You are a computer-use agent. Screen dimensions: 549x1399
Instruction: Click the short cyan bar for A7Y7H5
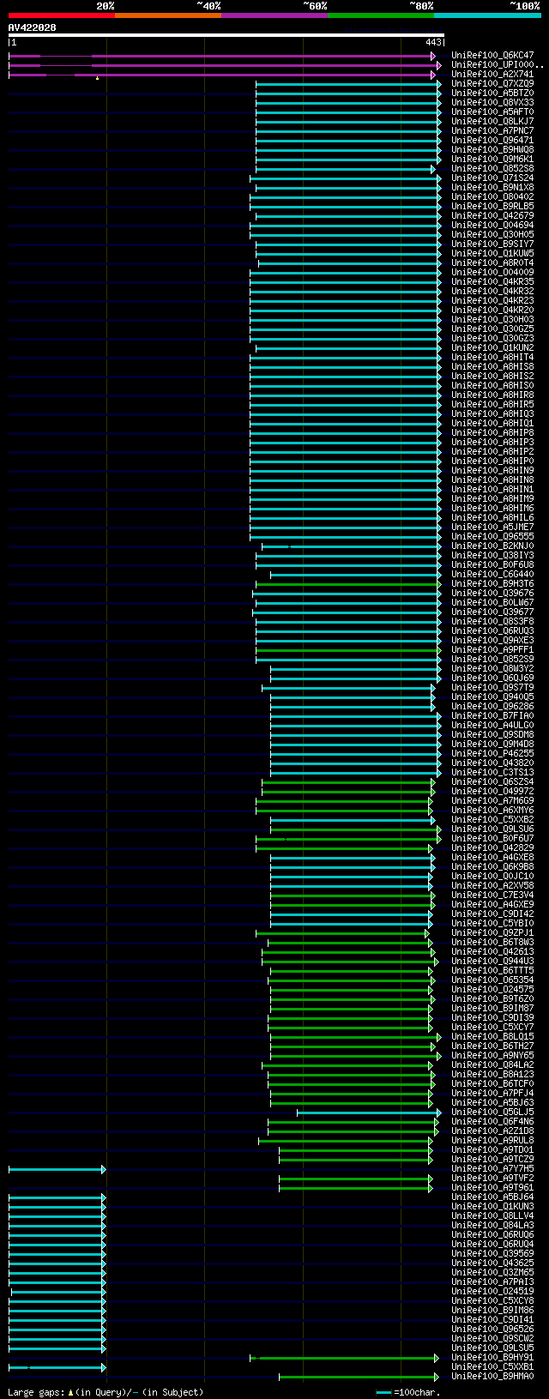57,1169
